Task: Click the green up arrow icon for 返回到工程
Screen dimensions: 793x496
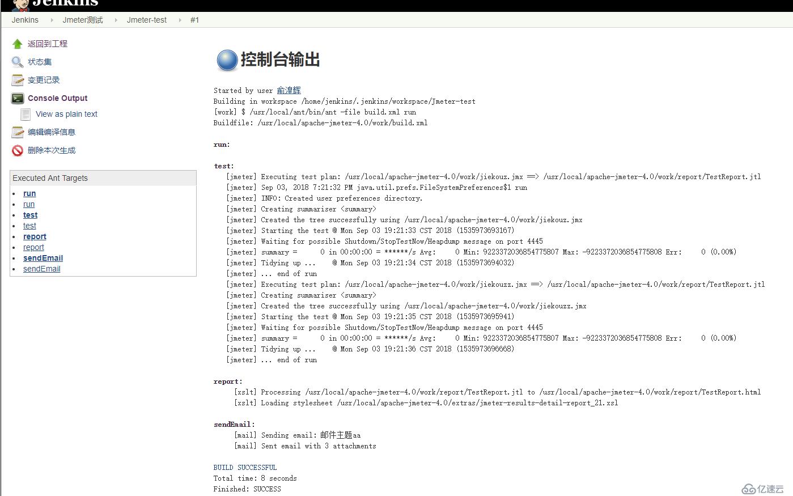Action: pos(18,44)
